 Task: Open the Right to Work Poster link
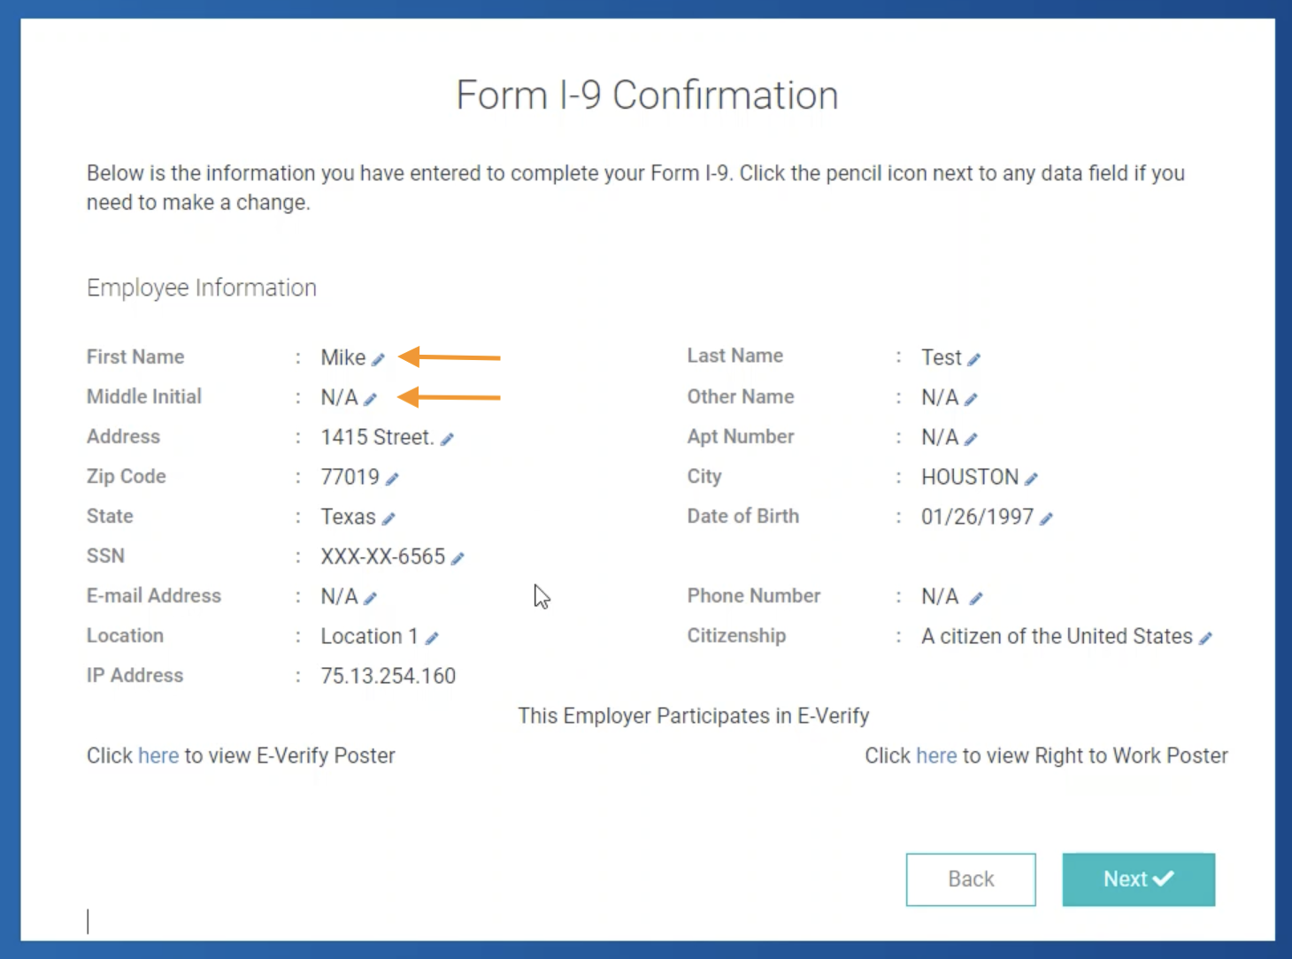936,756
